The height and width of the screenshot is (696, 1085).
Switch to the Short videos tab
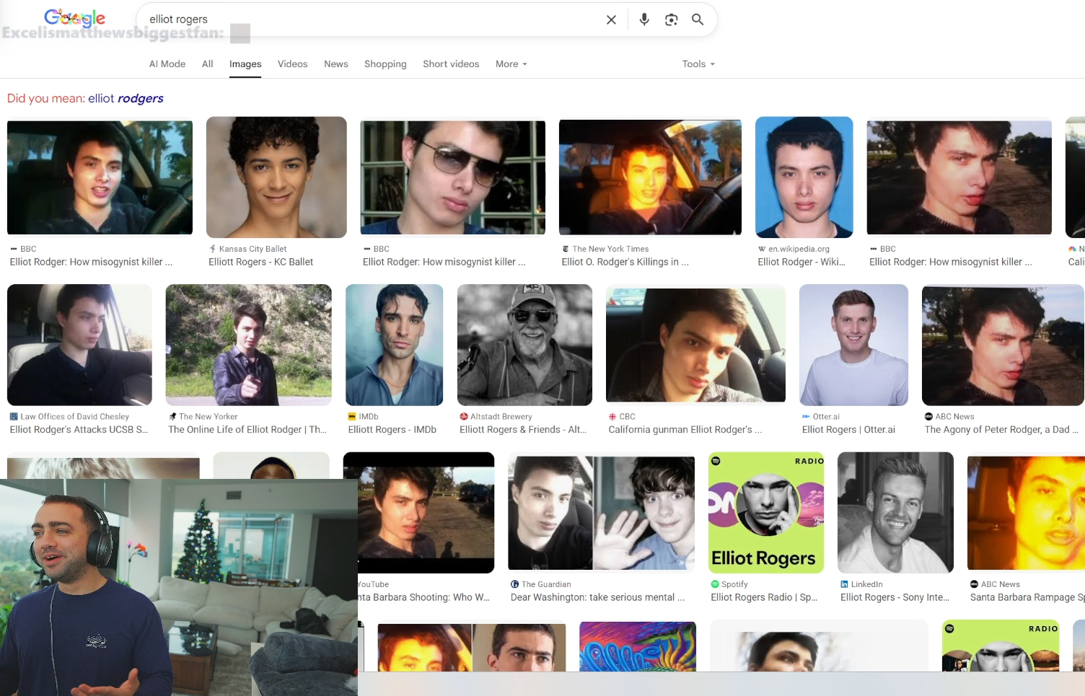click(x=451, y=63)
